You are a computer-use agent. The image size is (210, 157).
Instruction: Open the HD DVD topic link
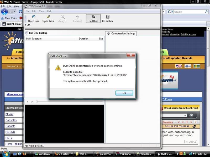(10, 132)
